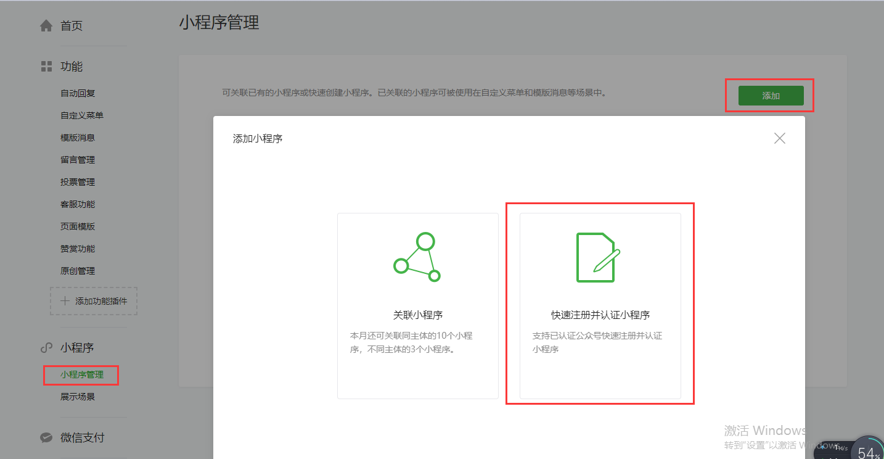Image resolution: width=884 pixels, height=459 pixels.
Task: Click the 首页 label in sidebar
Action: click(x=72, y=26)
